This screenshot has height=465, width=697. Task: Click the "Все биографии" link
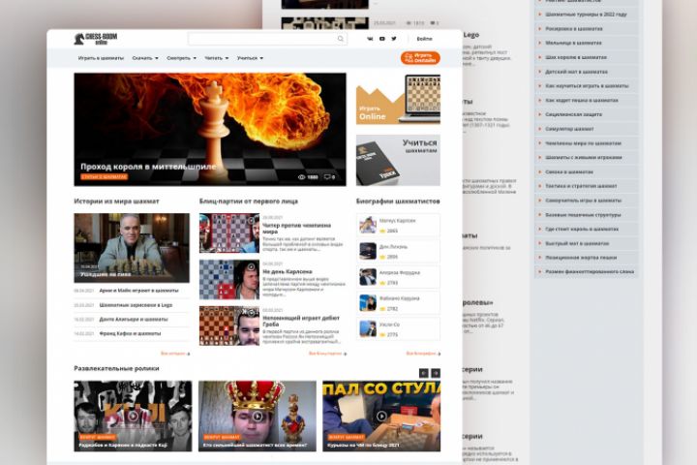[423, 354]
